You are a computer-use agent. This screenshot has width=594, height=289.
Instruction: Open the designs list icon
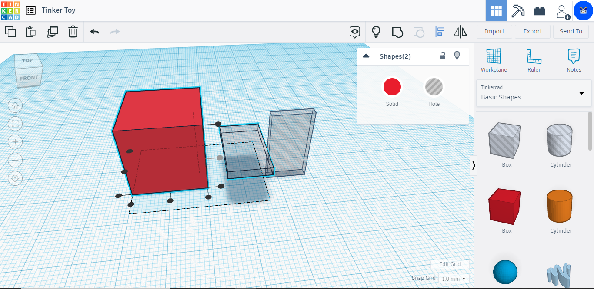[x=31, y=10]
